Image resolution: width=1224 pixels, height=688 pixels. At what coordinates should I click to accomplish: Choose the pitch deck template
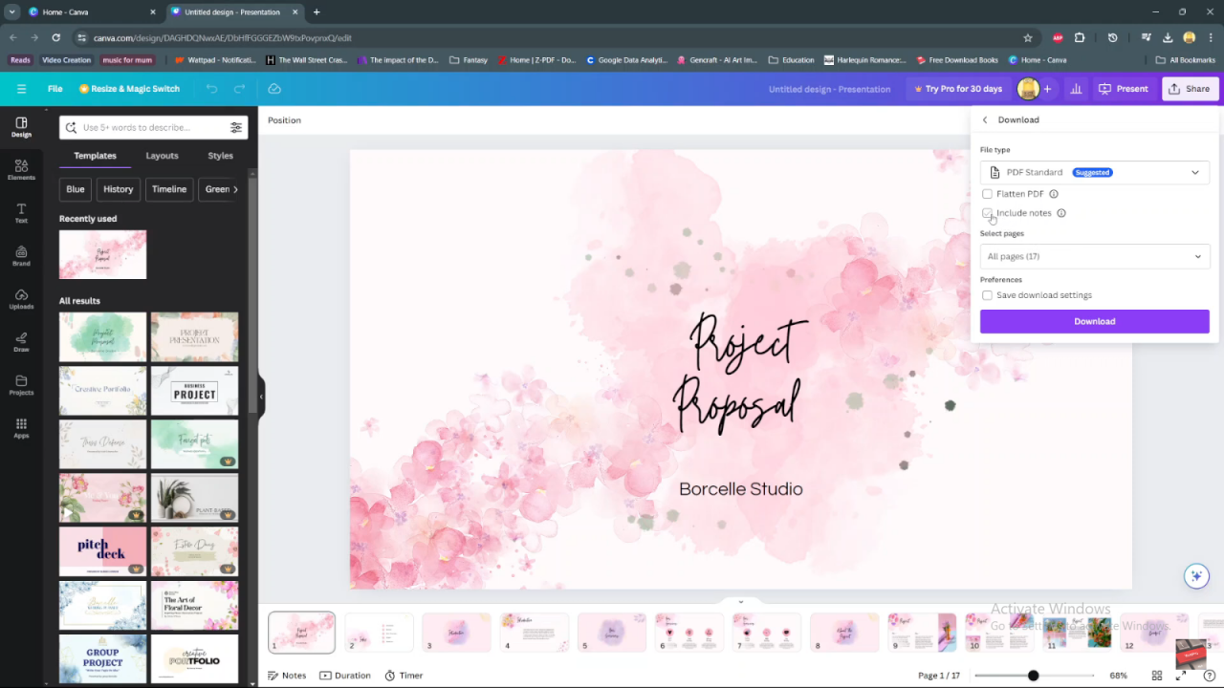(102, 551)
